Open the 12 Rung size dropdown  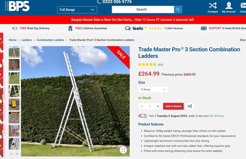[153, 90]
